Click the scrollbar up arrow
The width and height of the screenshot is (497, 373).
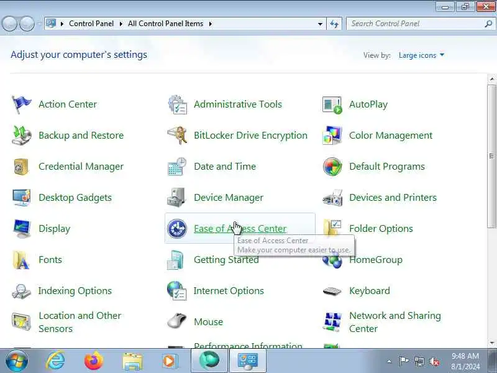[492, 79]
